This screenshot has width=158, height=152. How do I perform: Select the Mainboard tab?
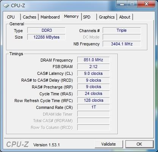click(50, 17)
